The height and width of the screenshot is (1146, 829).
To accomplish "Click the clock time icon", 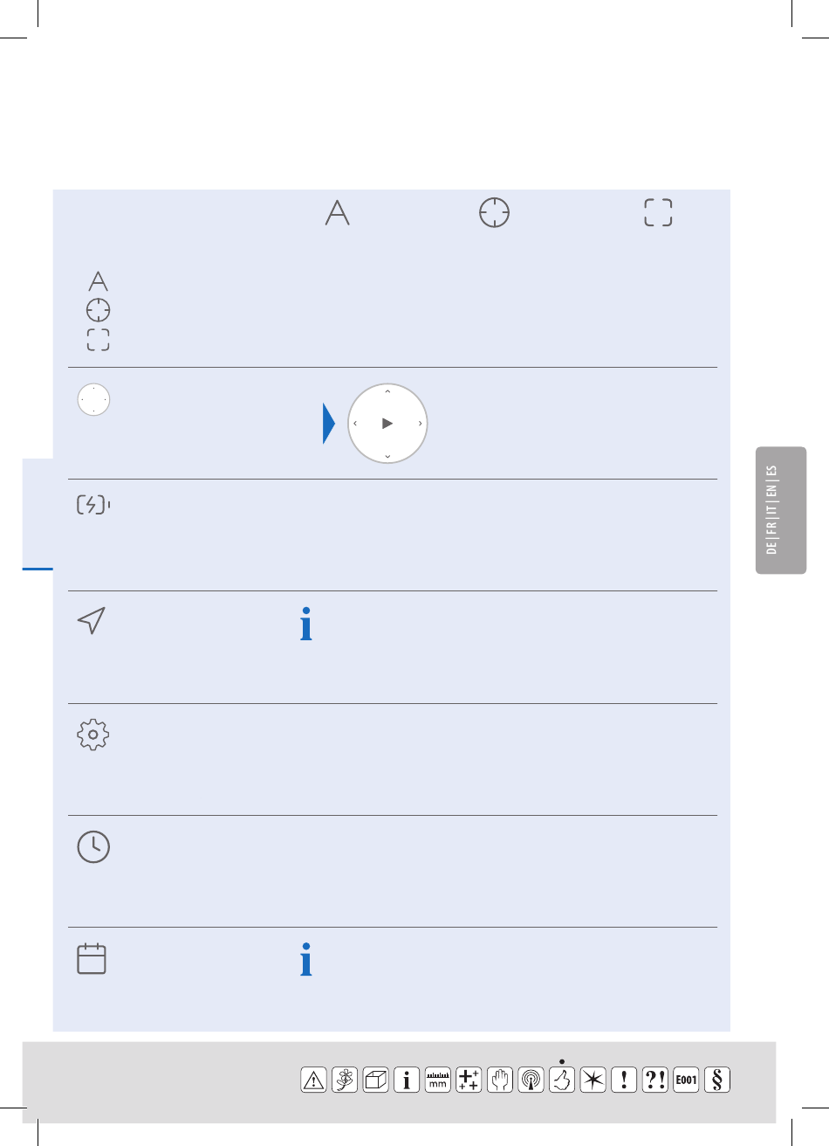I will pos(93,846).
